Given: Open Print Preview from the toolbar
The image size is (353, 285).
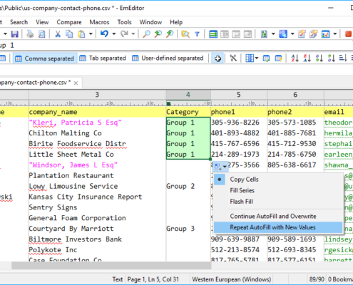Looking at the screenshot, I should (41, 34).
